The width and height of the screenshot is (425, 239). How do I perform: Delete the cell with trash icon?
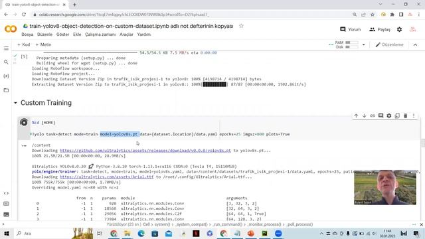pos(406,116)
